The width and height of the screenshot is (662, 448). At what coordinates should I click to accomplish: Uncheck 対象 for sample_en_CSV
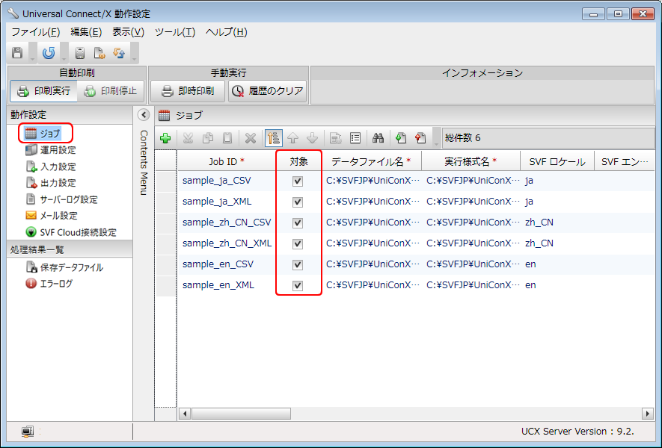[298, 264]
